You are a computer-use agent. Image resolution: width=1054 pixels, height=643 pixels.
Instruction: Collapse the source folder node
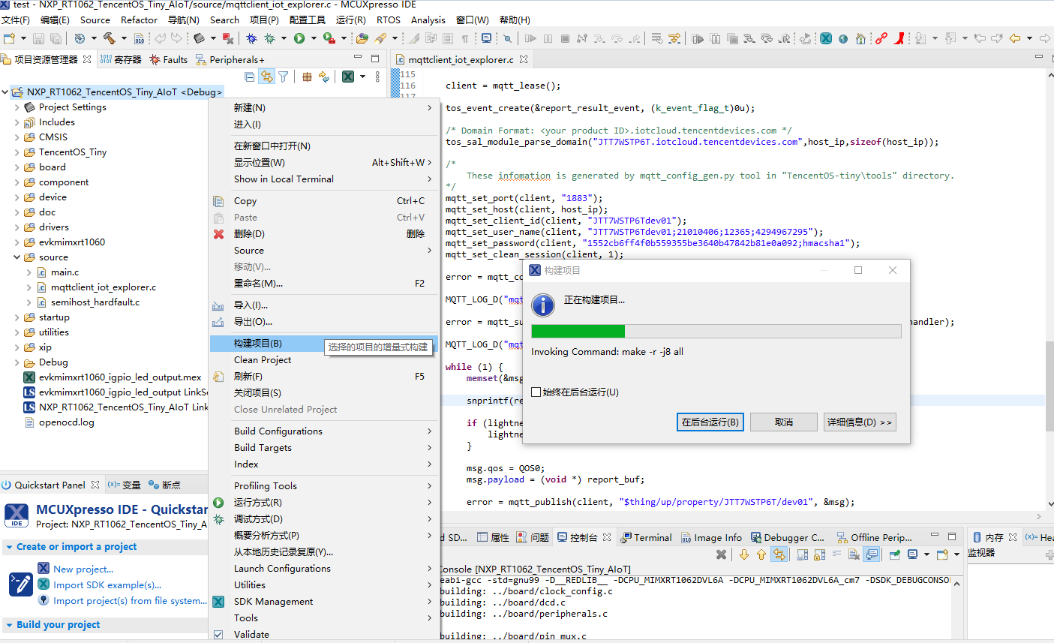tap(17, 257)
